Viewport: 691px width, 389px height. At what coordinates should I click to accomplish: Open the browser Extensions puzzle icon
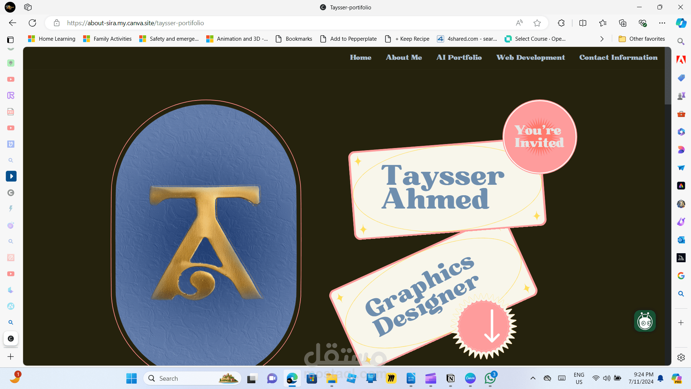[x=561, y=23]
